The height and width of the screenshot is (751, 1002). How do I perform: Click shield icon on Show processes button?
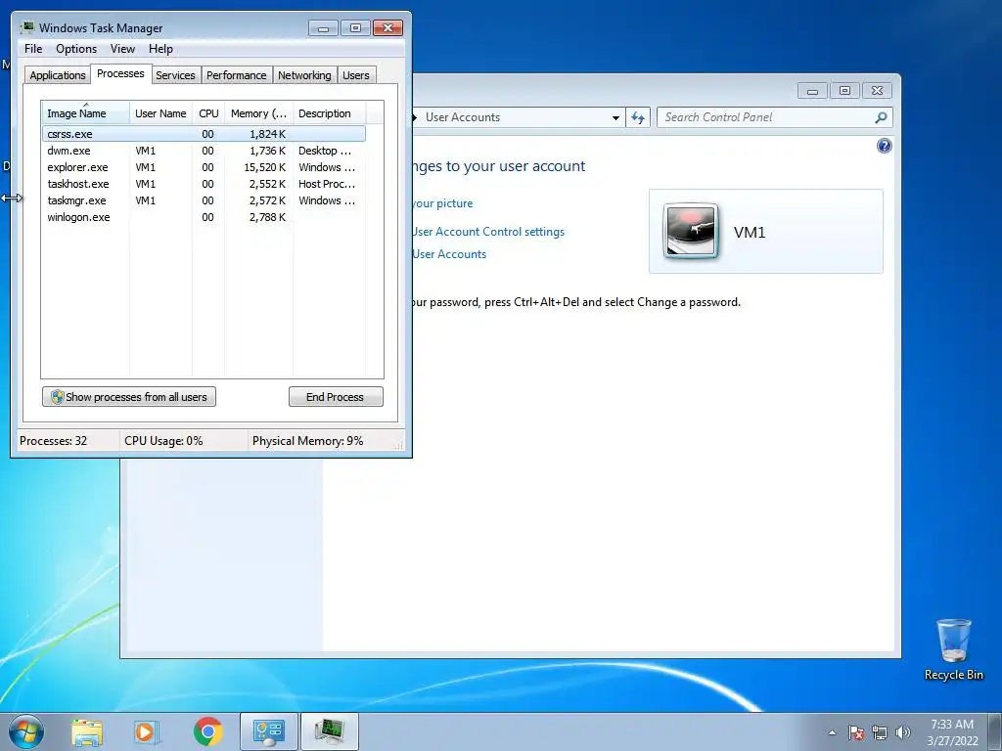click(x=57, y=397)
